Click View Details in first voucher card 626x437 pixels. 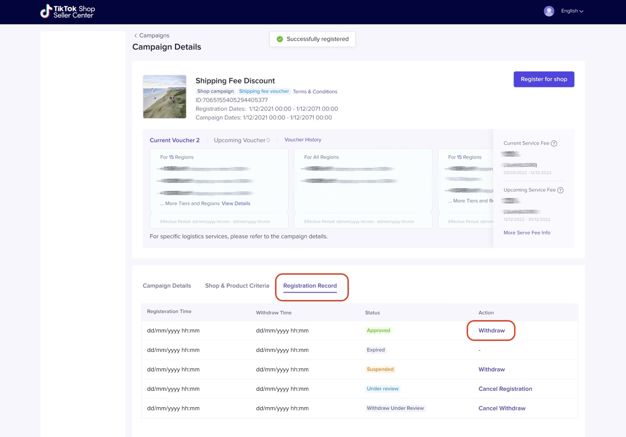236,204
